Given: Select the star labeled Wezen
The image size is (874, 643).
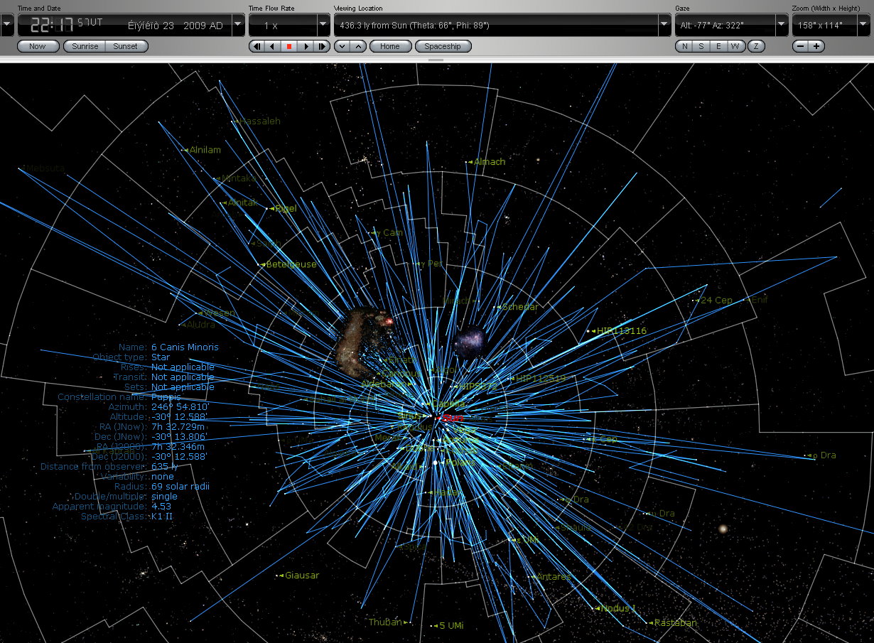Looking at the screenshot, I should [x=220, y=313].
